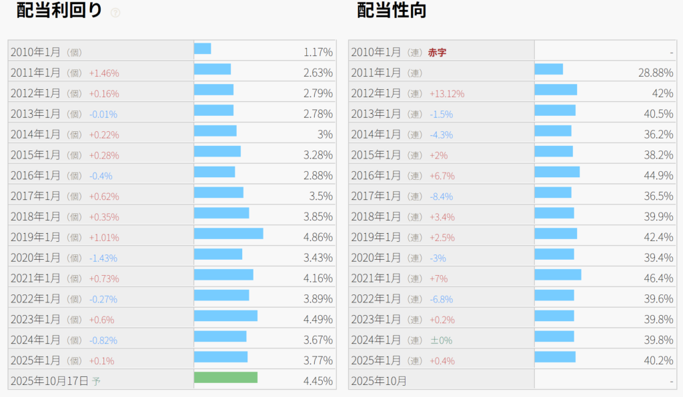Click the 28.88% payout value for 2011年1月
Viewport: 683px width, 397px height.
[x=656, y=73]
